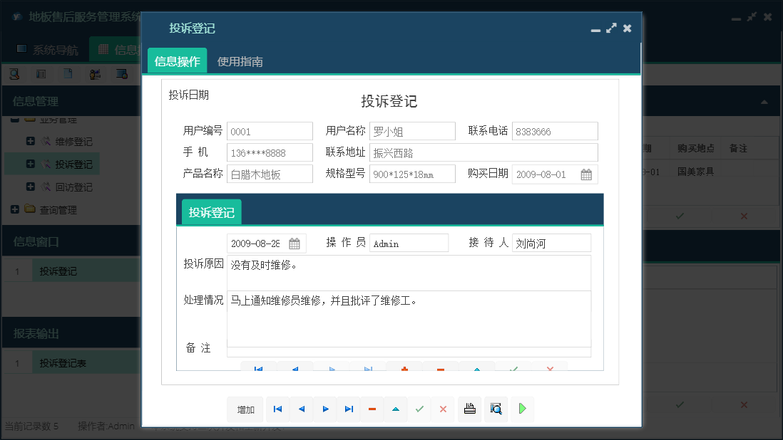Jump to the last complaint record
The image size is (783, 440).
[x=349, y=409]
